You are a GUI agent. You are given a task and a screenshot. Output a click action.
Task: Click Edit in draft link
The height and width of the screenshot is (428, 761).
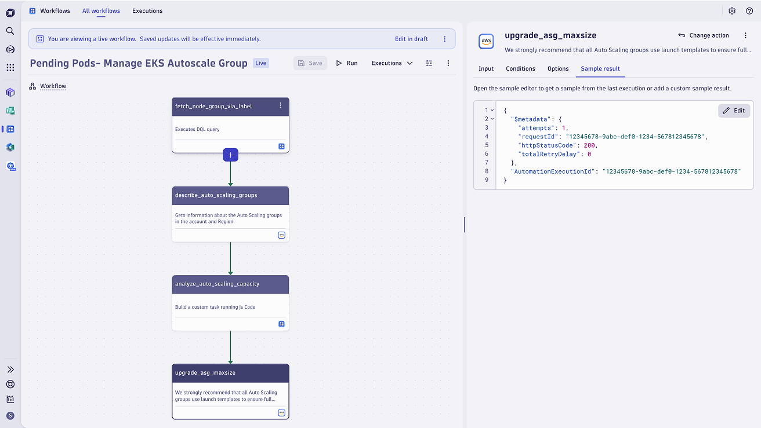point(411,39)
